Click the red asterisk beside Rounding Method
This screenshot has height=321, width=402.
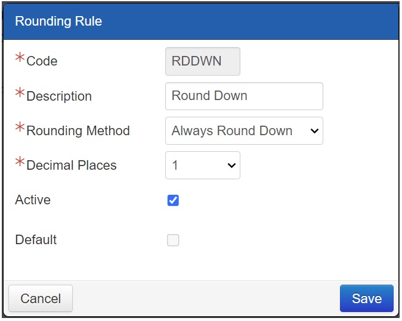pyautogui.click(x=20, y=128)
